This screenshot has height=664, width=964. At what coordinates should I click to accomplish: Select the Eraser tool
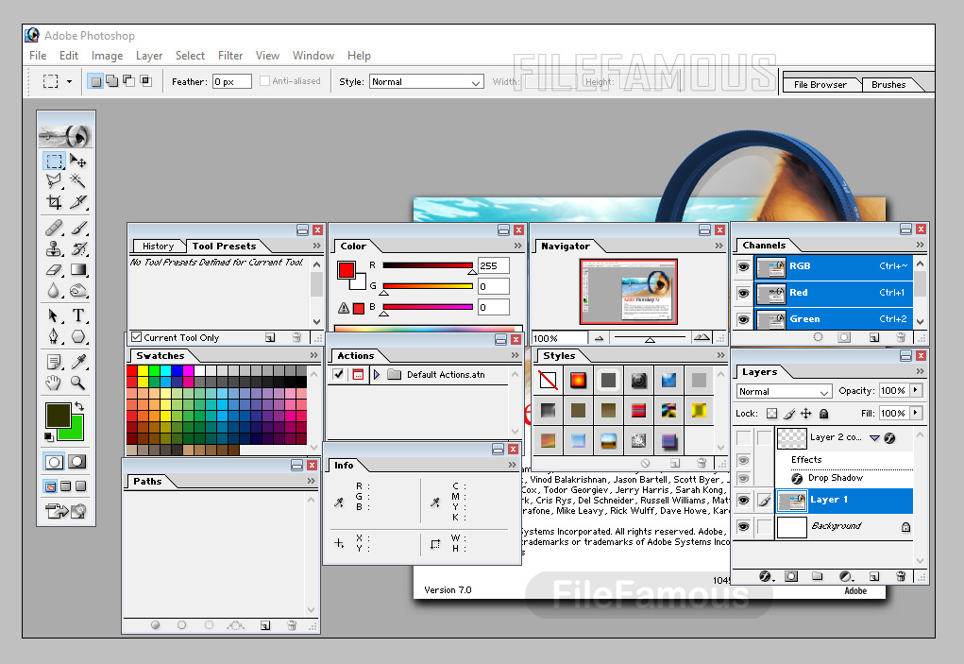point(54,270)
